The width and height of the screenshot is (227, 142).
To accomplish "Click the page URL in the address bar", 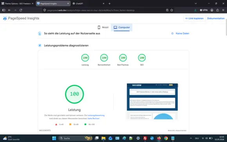I will tap(91, 10).
